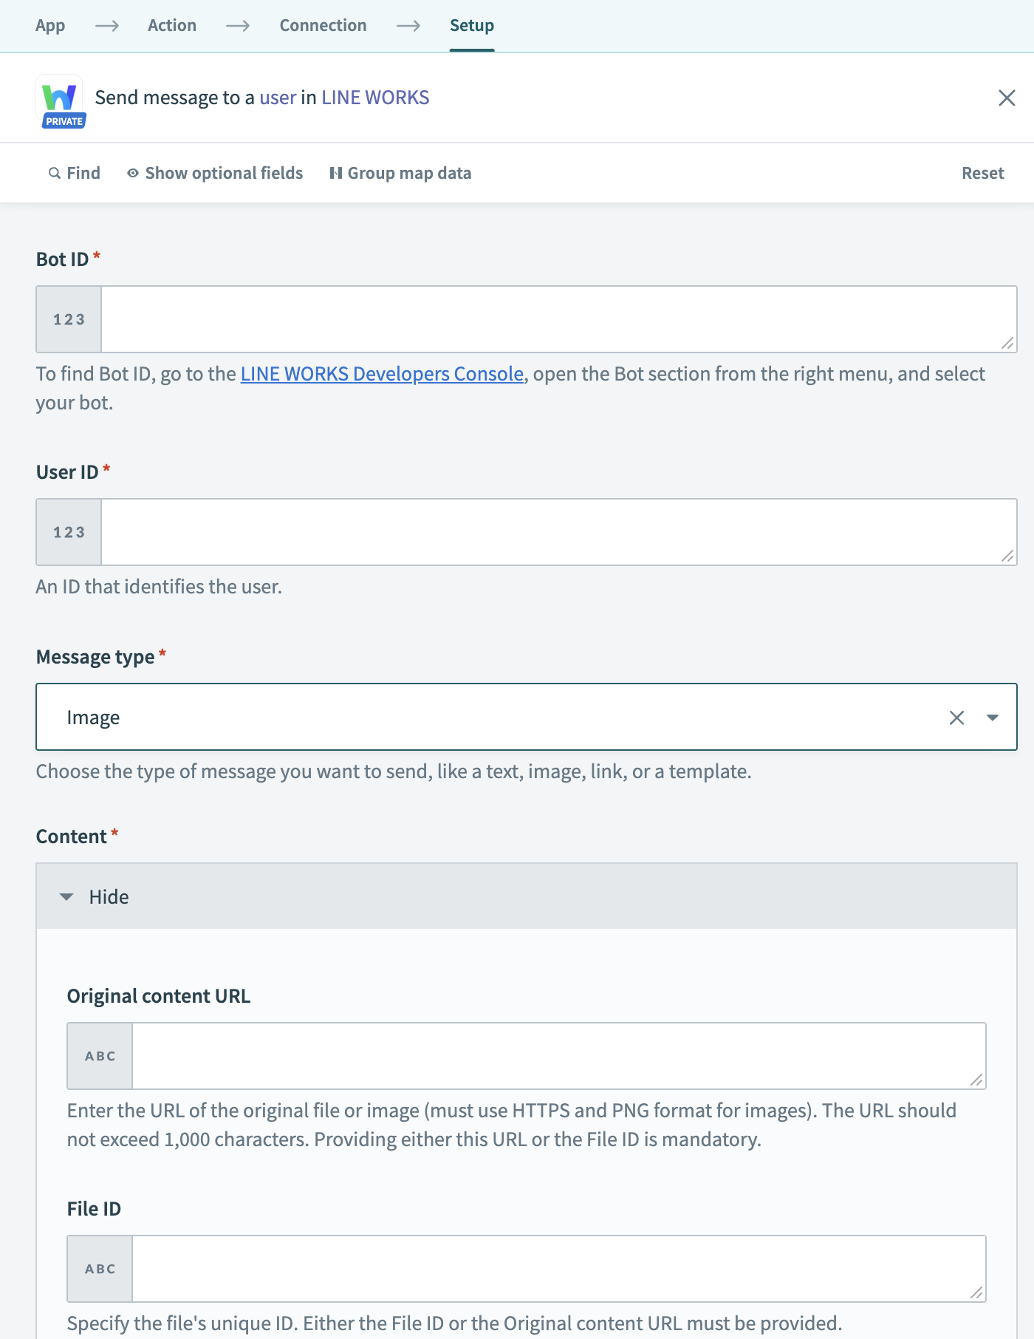Click the ABC icon on Original content URL field
The image size is (1034, 1339).
(99, 1056)
